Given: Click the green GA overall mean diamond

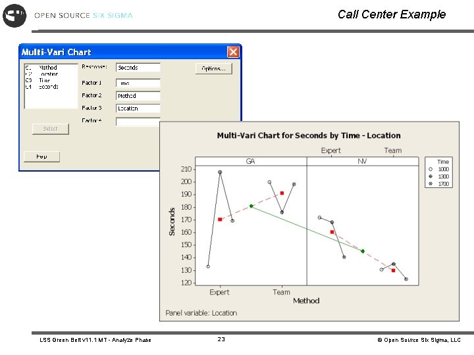Looking at the screenshot, I should 251,206.
